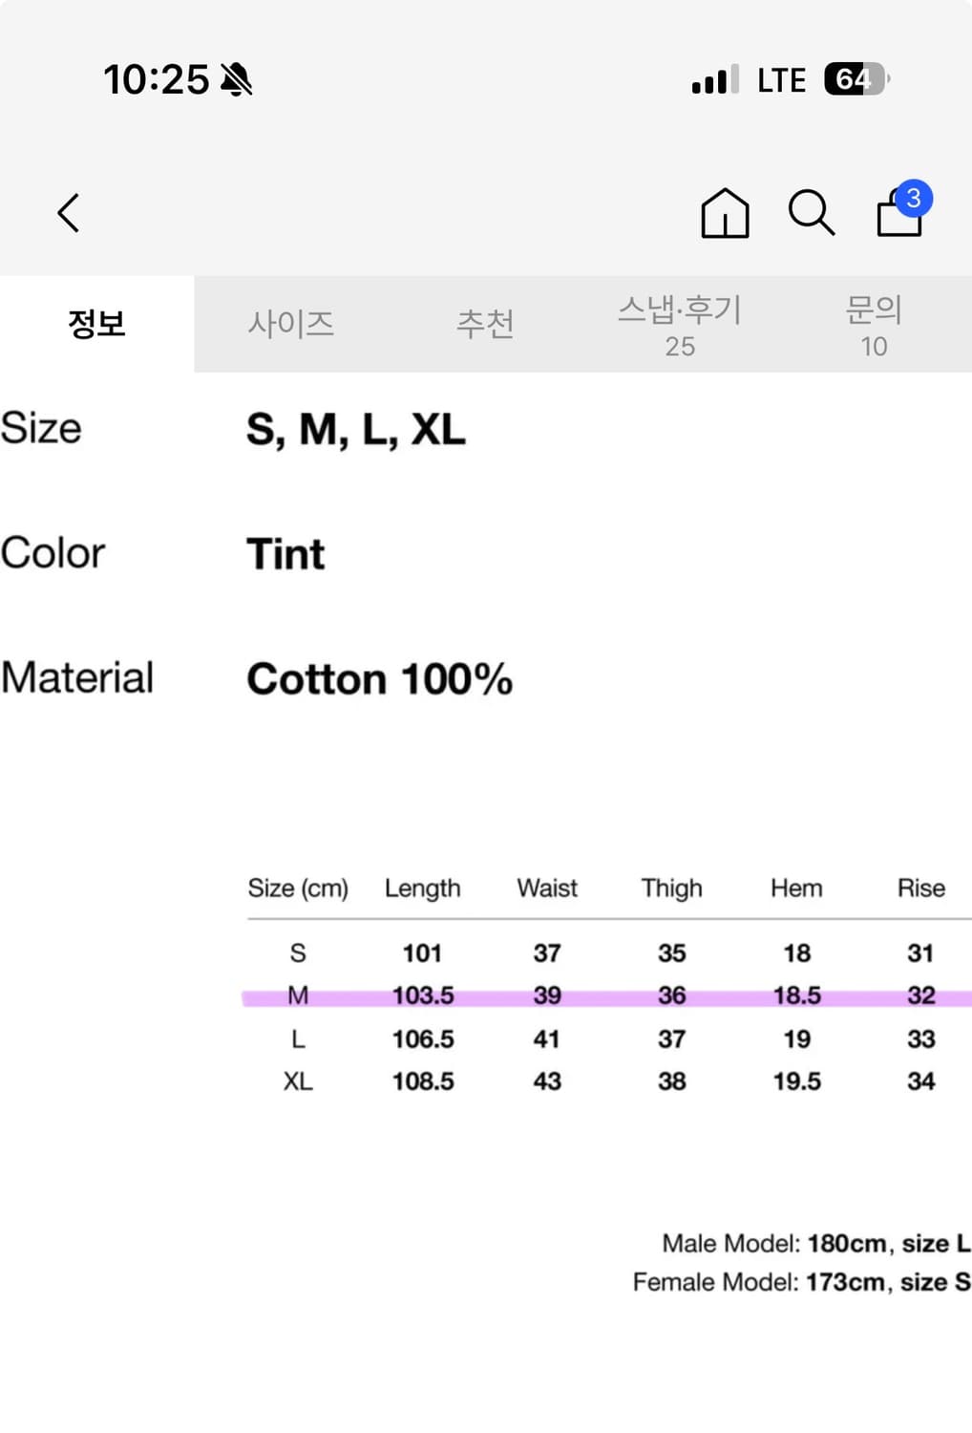Tap the back arrow at top left
972x1433 pixels.
[x=68, y=213]
